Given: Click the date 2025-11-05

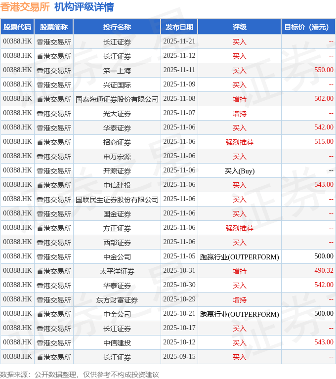Looking at the screenshot, I should pyautogui.click(x=179, y=256).
